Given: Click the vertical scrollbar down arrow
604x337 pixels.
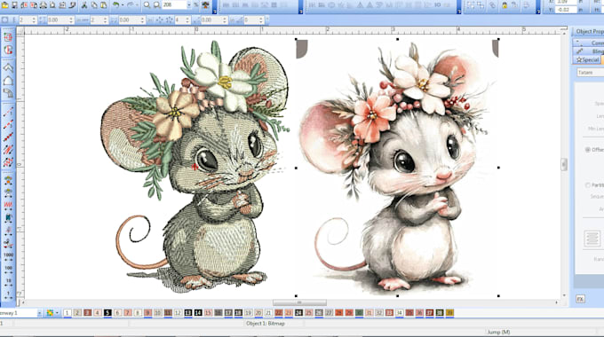Looking at the screenshot, I should click(564, 295).
